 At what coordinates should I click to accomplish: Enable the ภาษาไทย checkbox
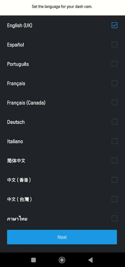pyautogui.click(x=115, y=219)
